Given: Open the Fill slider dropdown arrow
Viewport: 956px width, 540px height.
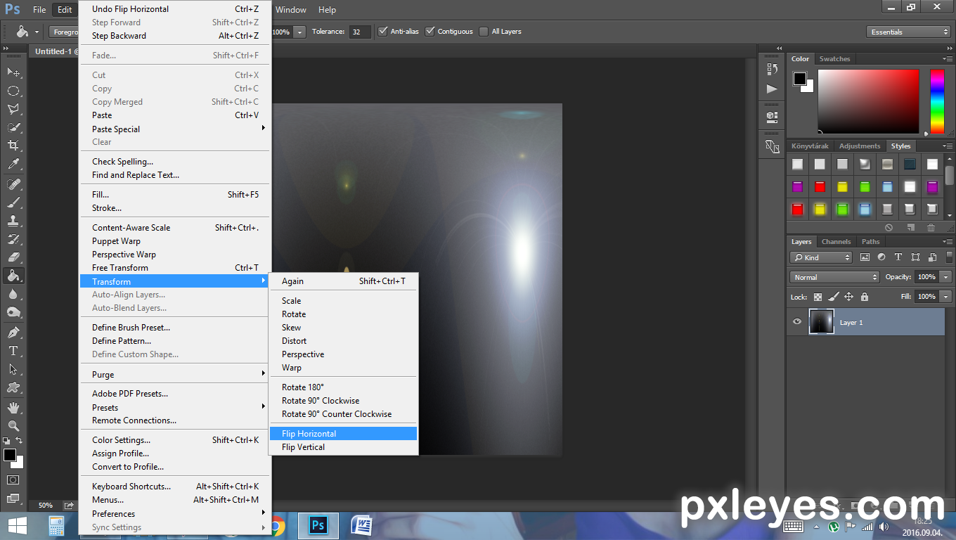Looking at the screenshot, I should point(946,297).
